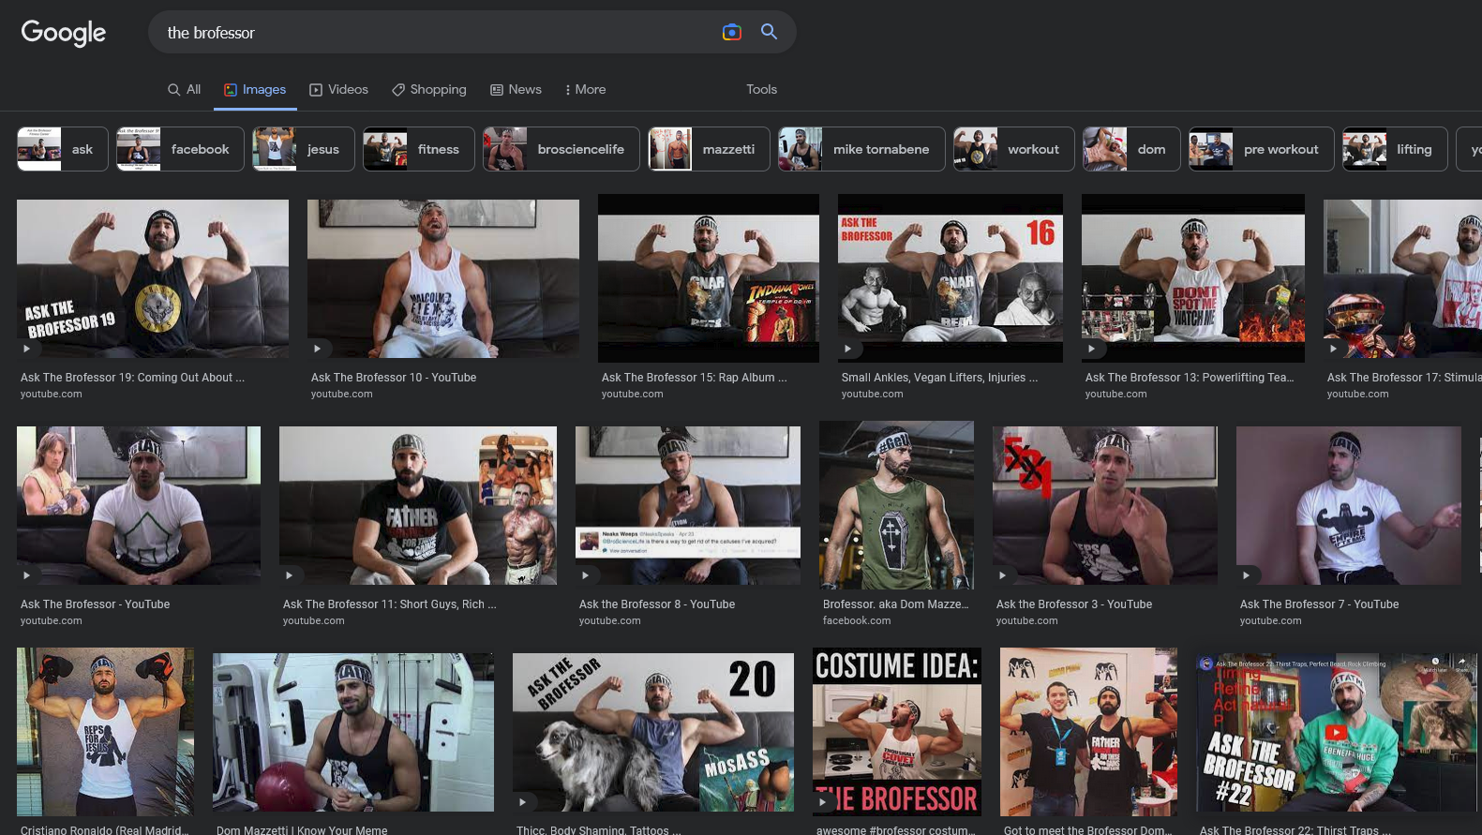Click play icon on Ask the Brofessor 3
Image resolution: width=1482 pixels, height=835 pixels.
(x=1002, y=575)
